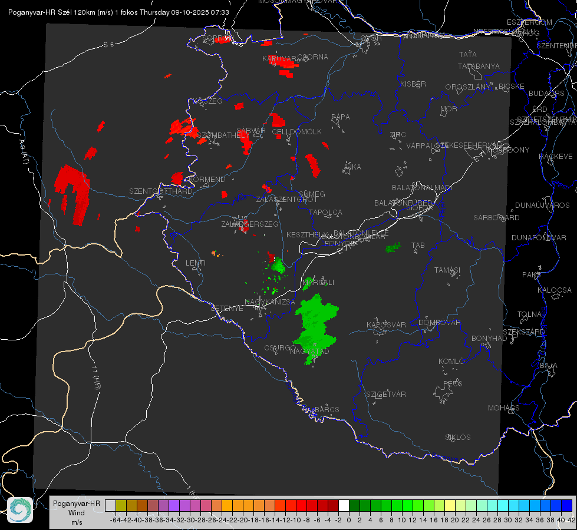Click the large red echo west of Szentgotthard
Viewport: 577px width, 530px height.
pyautogui.click(x=74, y=194)
